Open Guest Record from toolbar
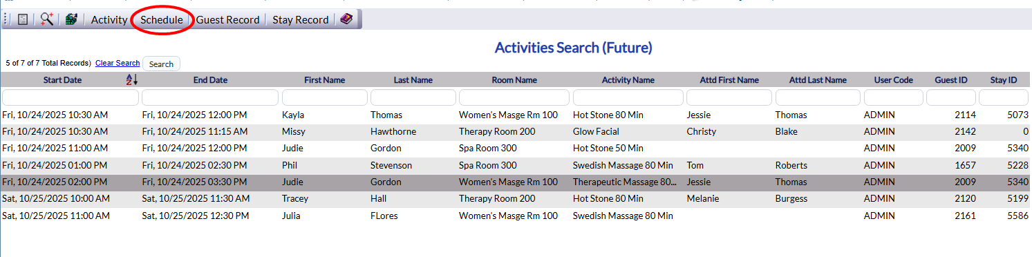Viewport: 1032px width, 257px height. 228,20
